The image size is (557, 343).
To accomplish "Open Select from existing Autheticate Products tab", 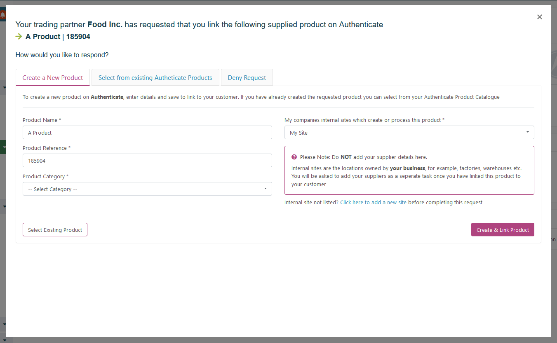I will point(155,77).
